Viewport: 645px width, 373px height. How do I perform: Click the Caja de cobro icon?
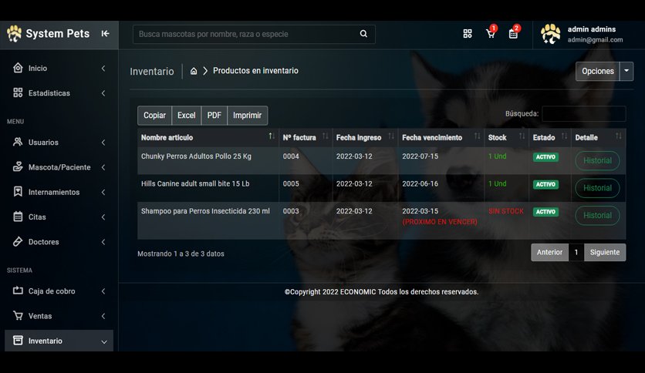click(18, 291)
